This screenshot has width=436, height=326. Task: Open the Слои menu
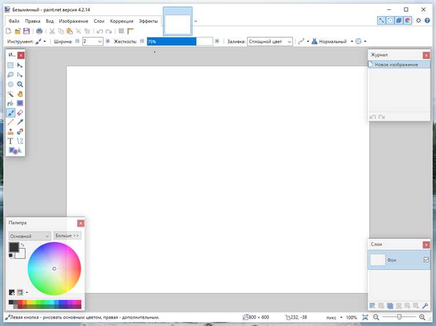point(99,21)
